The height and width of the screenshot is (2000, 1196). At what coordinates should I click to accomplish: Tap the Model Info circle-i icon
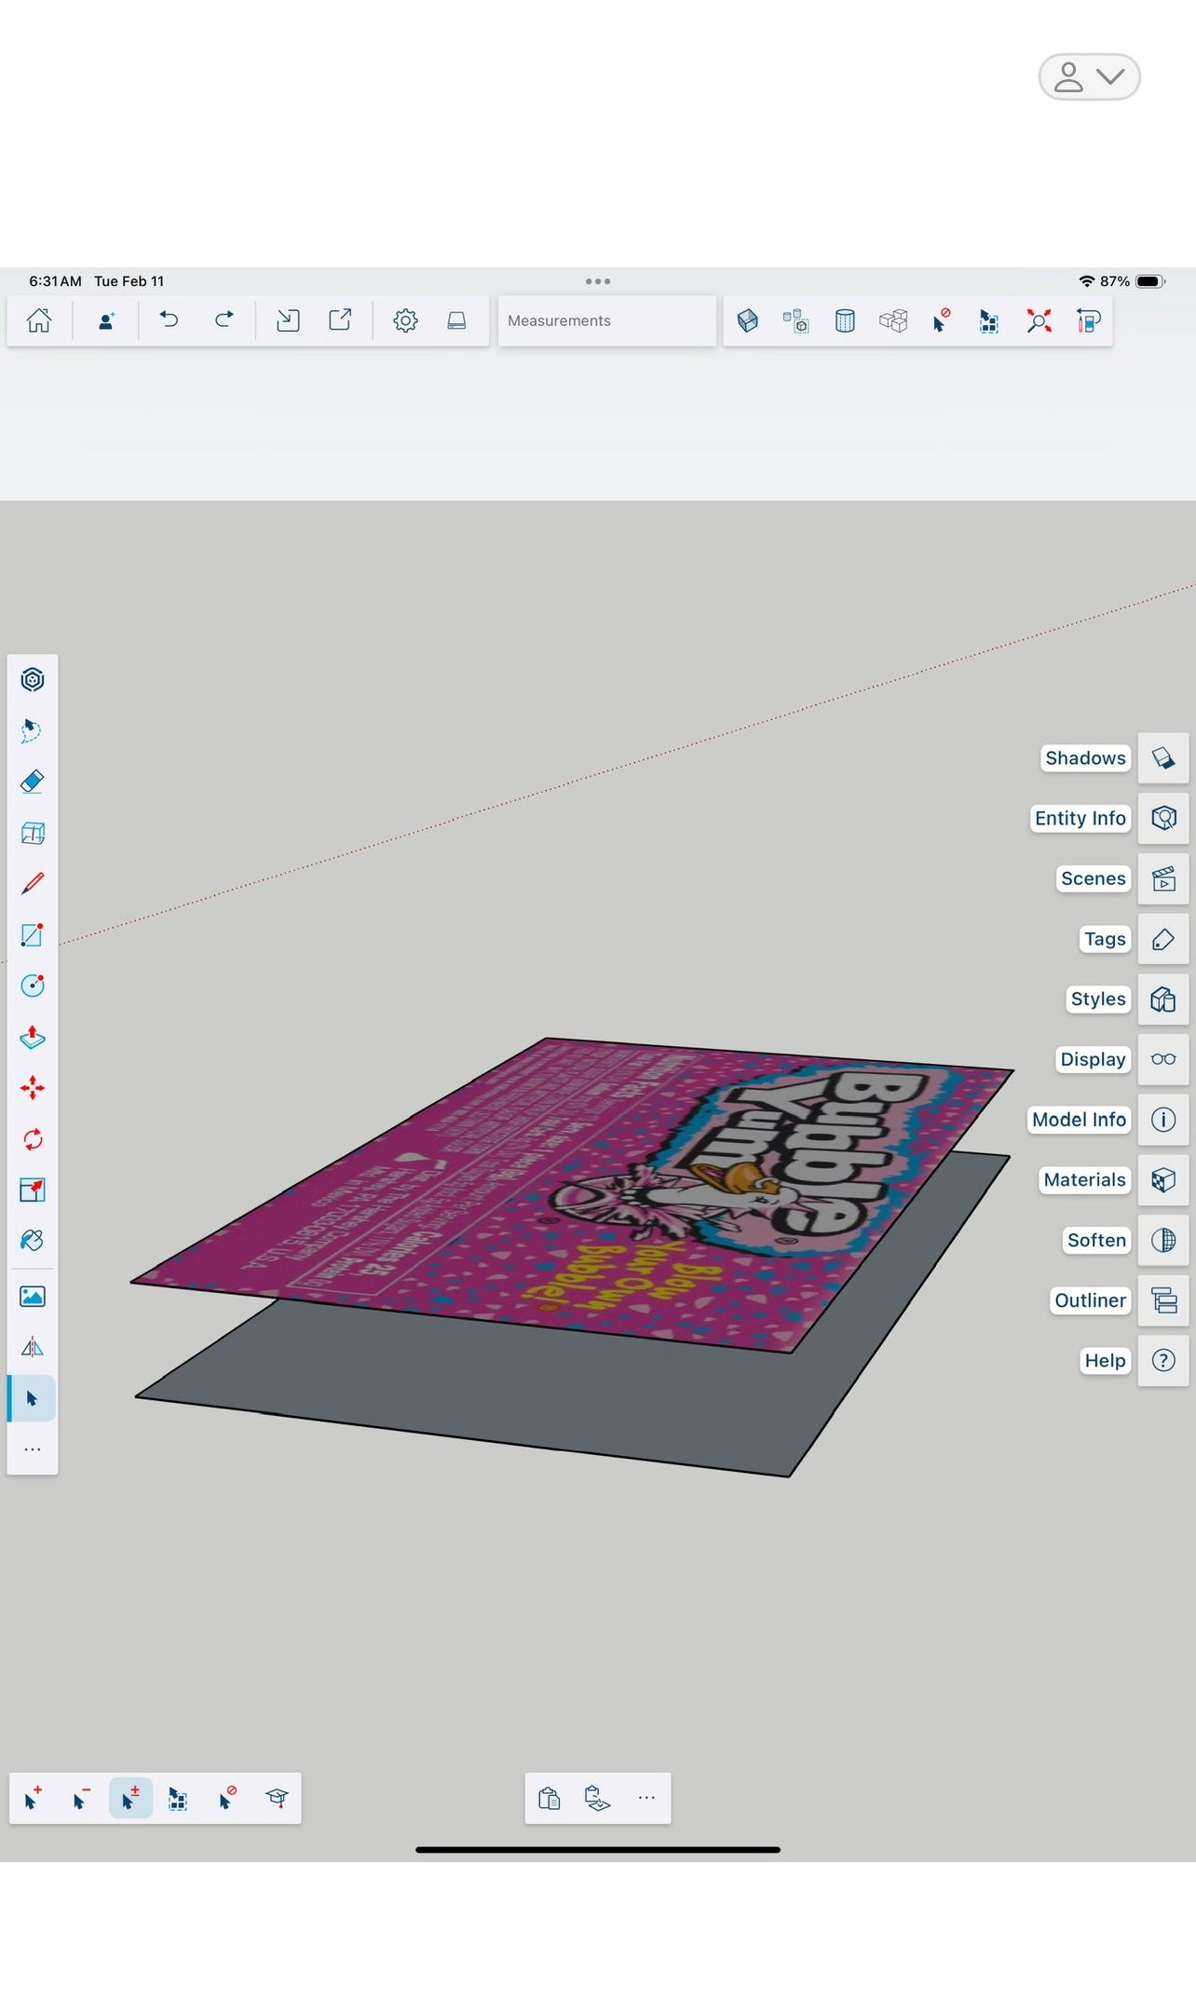(x=1163, y=1120)
